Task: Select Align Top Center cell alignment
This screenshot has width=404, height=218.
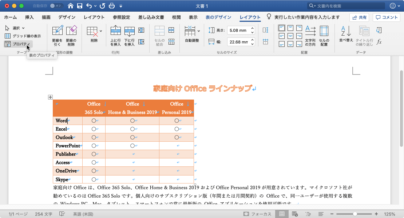Action: click(290, 28)
